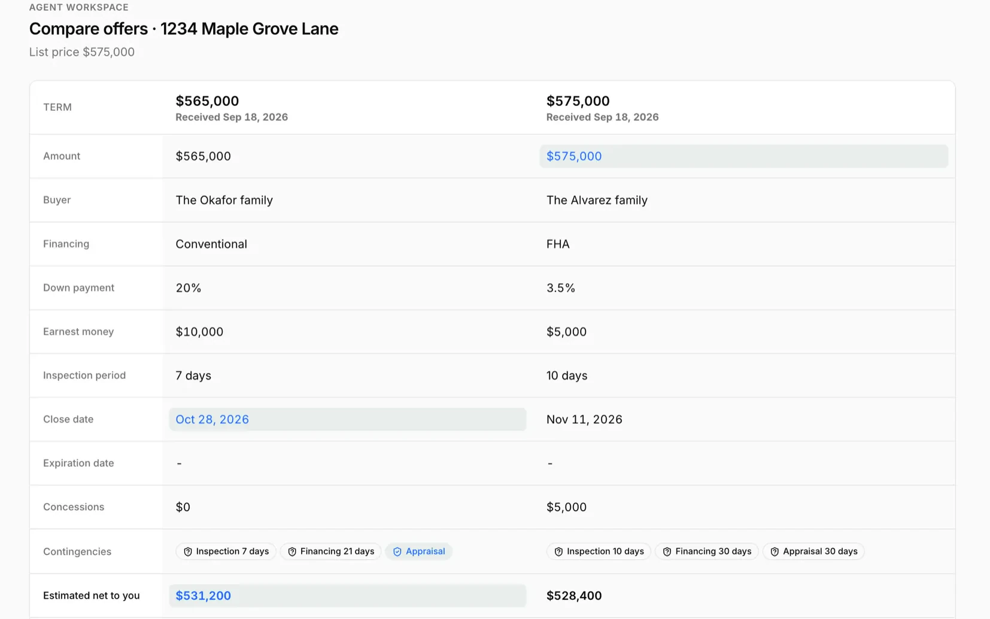
Task: Click the Estimated net to you row label
Action: click(91, 596)
